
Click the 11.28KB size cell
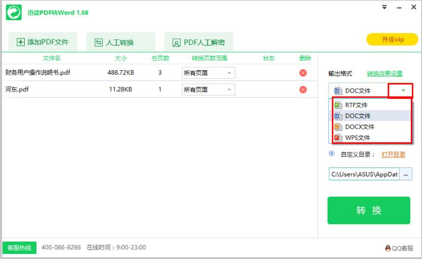click(121, 89)
